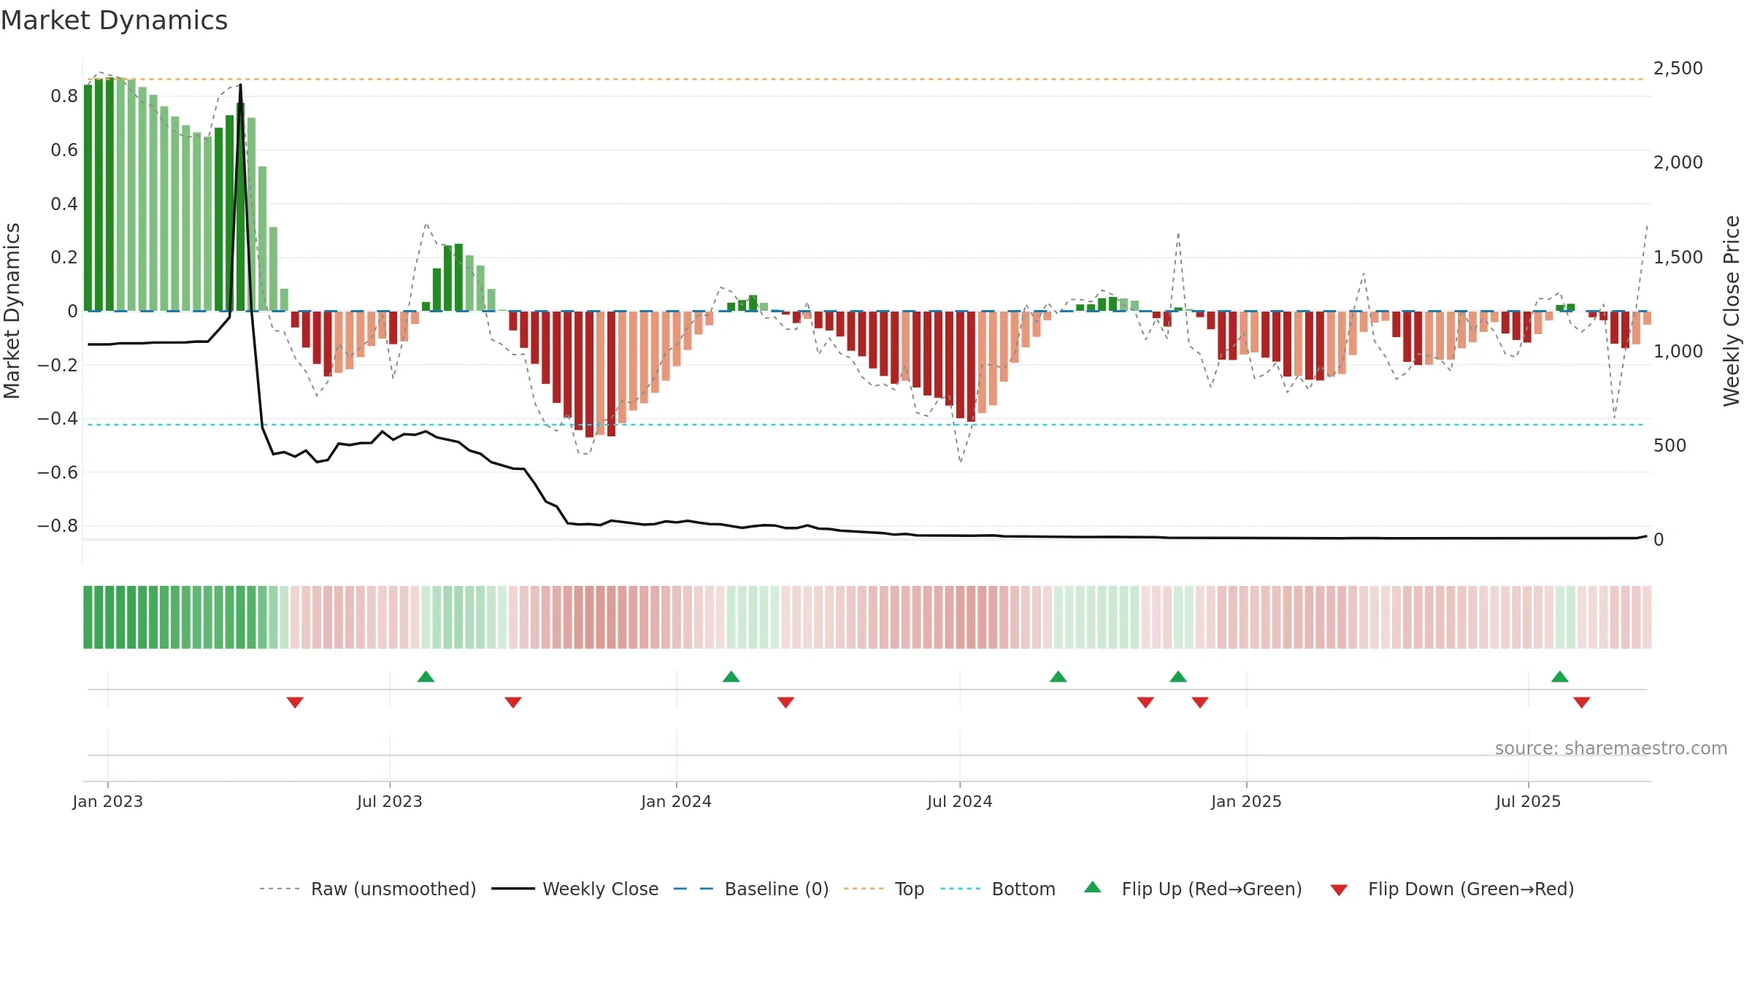Click the −0.8 left-axis tick label
This screenshot has width=1752, height=985.
click(x=58, y=525)
